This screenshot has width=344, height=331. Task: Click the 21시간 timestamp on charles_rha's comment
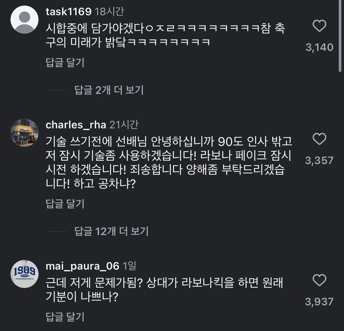click(x=124, y=125)
